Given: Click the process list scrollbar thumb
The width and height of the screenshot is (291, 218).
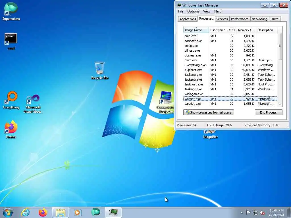Looking at the screenshot, I should point(280,46).
